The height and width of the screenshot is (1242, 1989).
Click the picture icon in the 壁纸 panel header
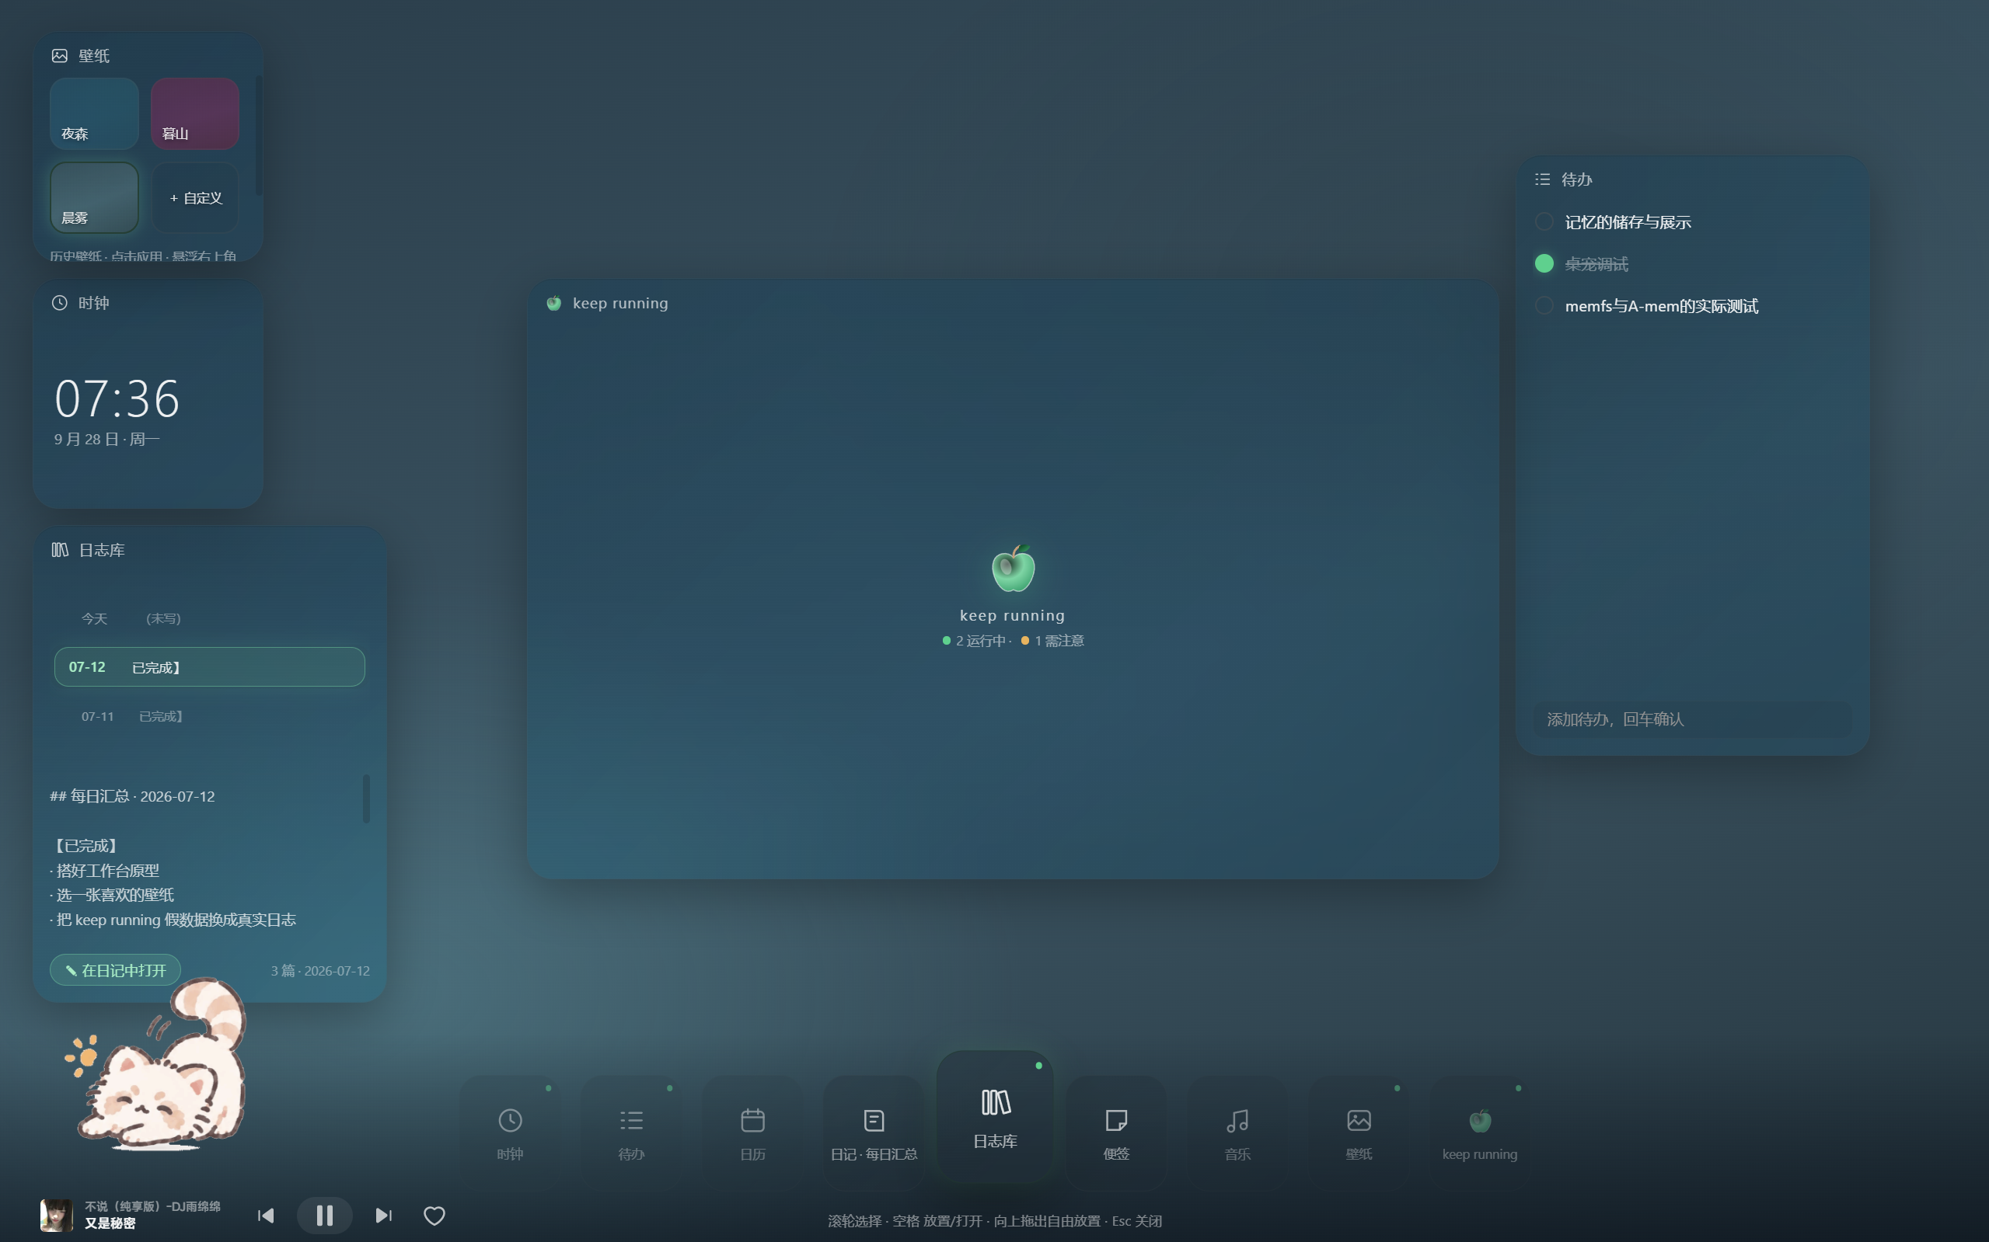[x=59, y=56]
